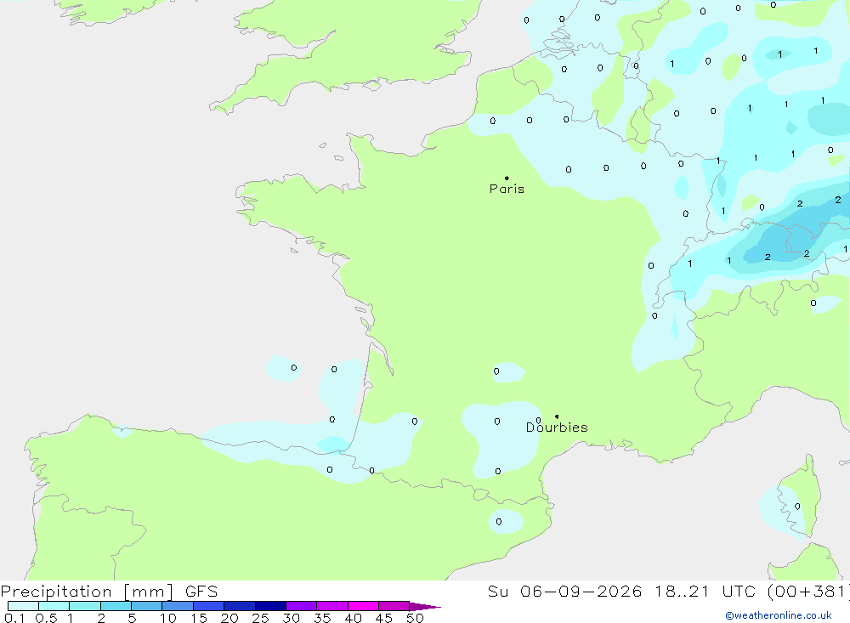Open the ©weatheronline.co.uk link
The height and width of the screenshot is (623, 850).
(779, 615)
